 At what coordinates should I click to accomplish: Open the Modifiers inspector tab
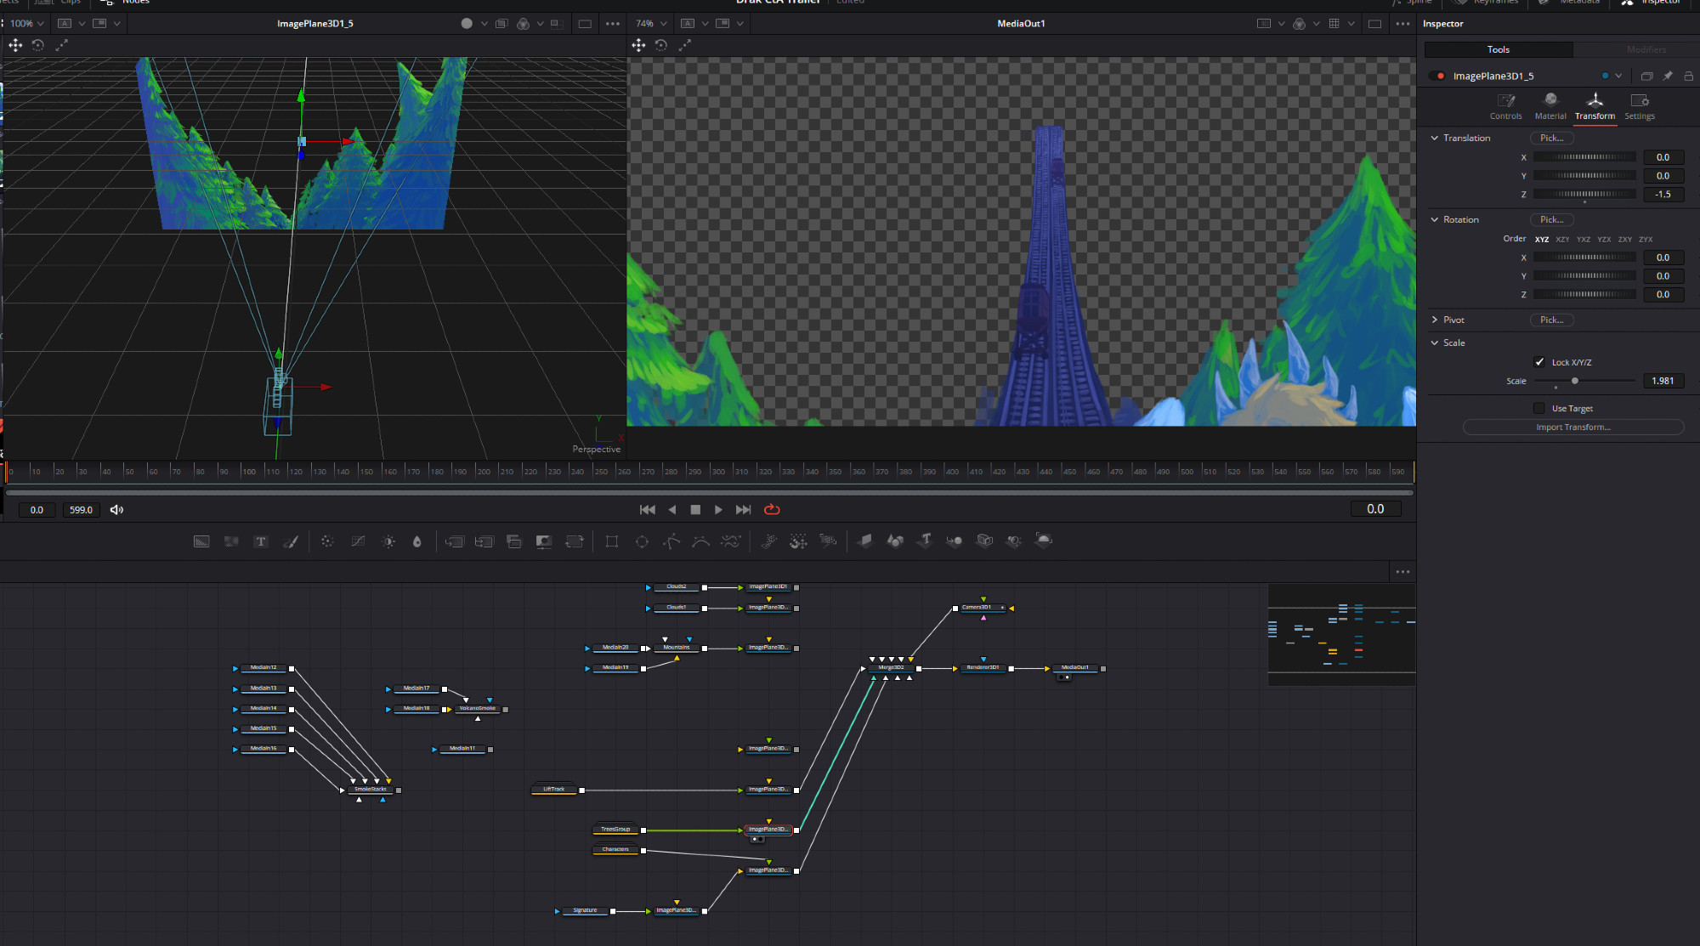1646,49
